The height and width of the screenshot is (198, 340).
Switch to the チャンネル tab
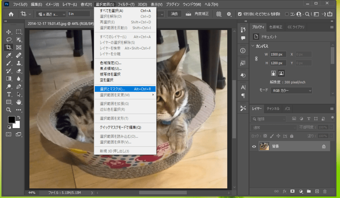pyautogui.click(x=273, y=108)
